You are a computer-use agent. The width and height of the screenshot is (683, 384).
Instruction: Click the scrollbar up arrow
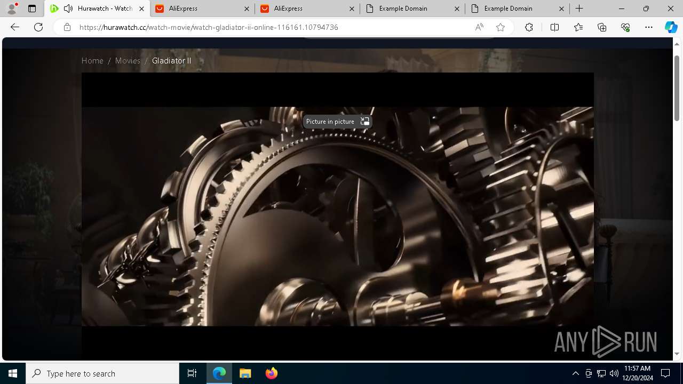coord(677,44)
